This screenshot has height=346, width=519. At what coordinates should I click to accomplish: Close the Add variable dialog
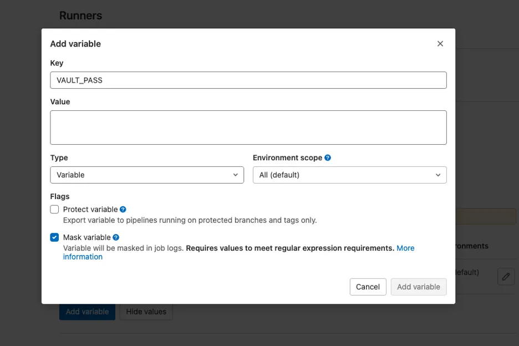440,44
